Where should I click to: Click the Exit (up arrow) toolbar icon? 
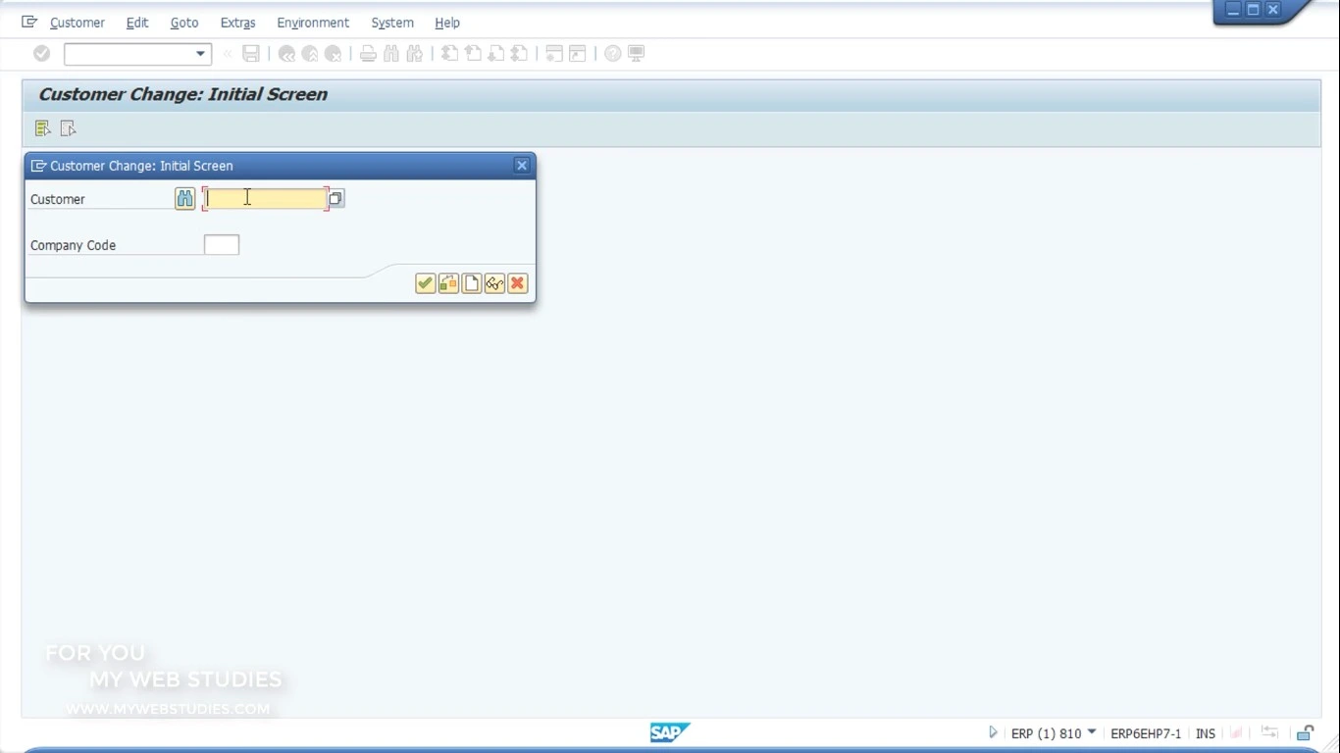tap(310, 54)
